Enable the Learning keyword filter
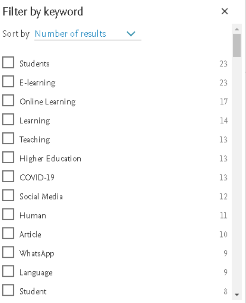The image size is (246, 303). 8,120
